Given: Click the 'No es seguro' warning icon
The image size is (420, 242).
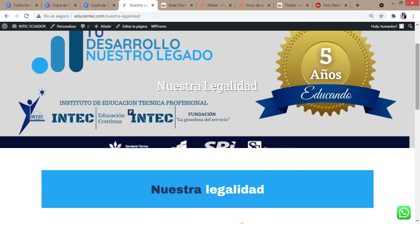Looking at the screenshot, I should click(x=38, y=16).
